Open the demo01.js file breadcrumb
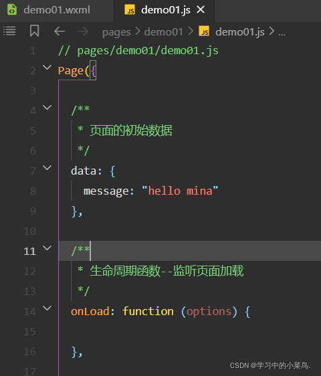This screenshot has height=376, width=321. (x=239, y=32)
